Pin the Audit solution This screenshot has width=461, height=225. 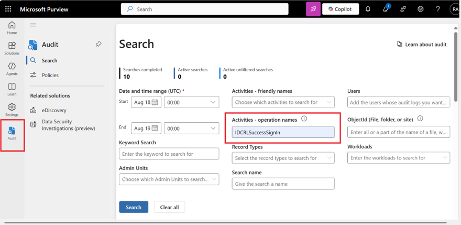coord(98,45)
